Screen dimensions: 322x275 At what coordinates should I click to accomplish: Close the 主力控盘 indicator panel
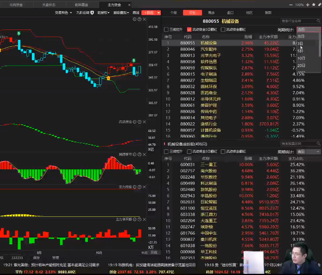pos(144,187)
